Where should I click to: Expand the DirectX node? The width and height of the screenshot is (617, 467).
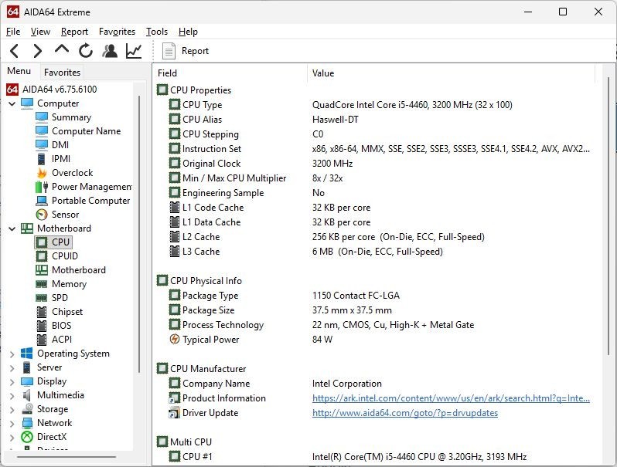point(12,437)
